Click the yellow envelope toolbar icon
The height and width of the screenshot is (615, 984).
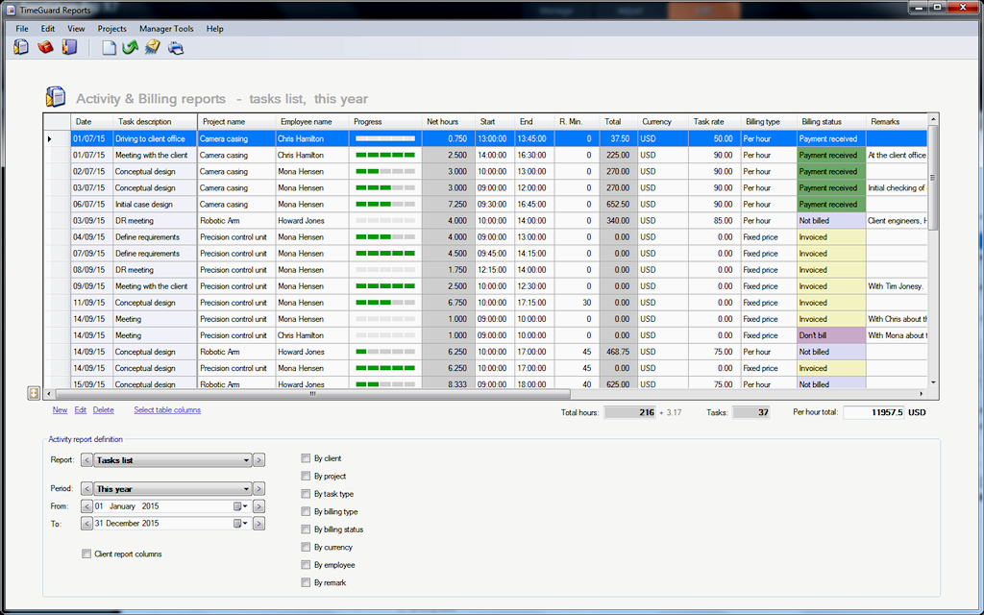(153, 47)
